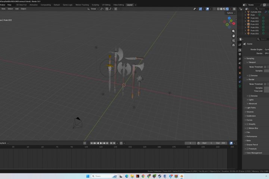Toggle proportional editing icon in header
The height and width of the screenshot is (179, 269).
tap(116, 9)
